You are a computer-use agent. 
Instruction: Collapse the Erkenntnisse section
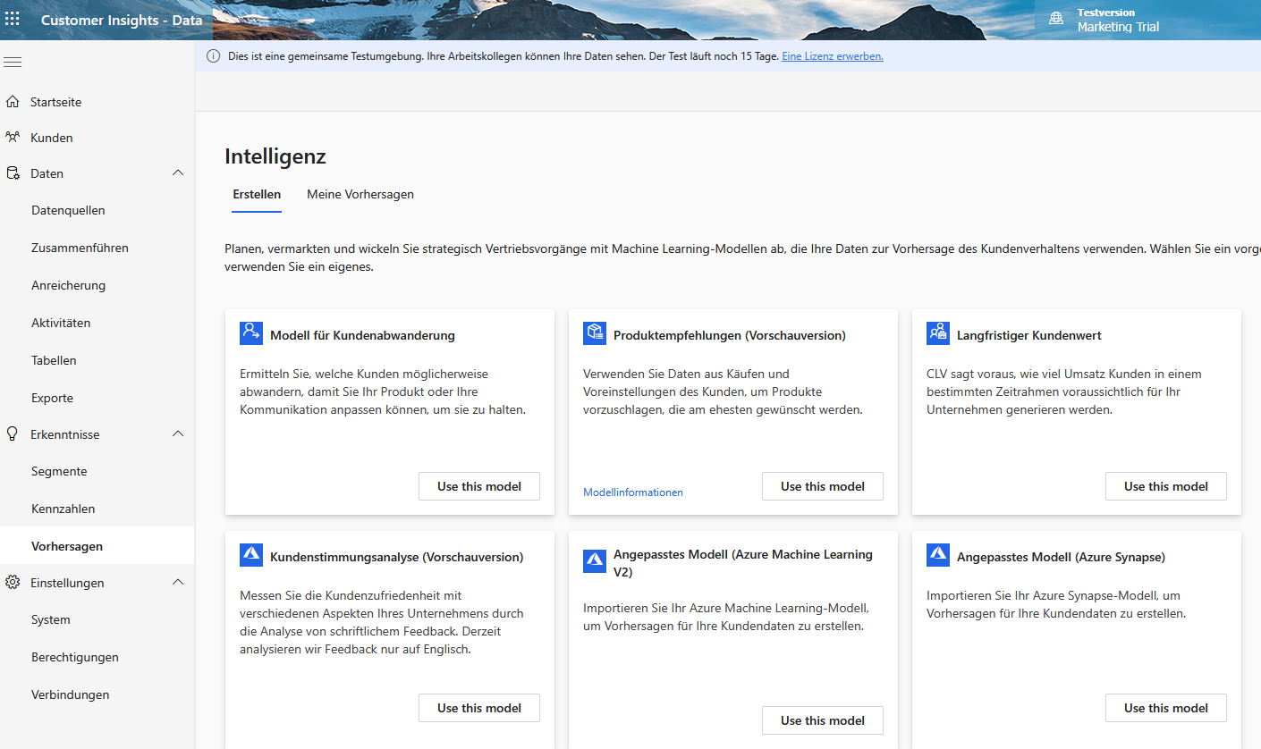pyautogui.click(x=177, y=433)
